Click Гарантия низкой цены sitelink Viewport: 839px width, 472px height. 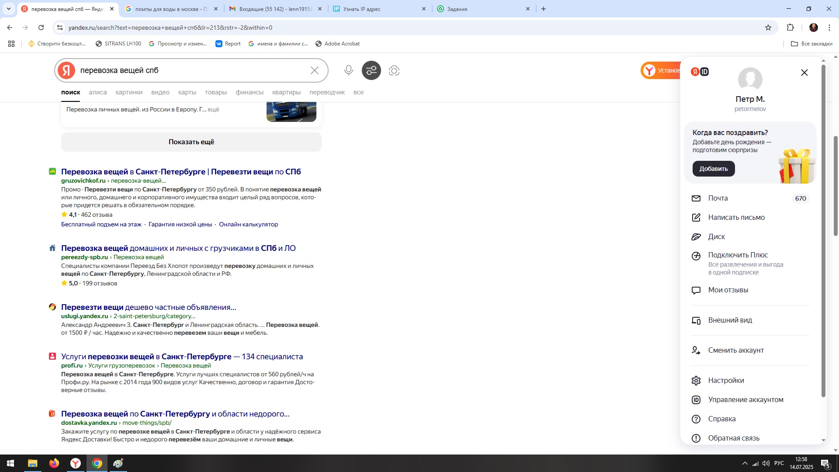coord(180,224)
